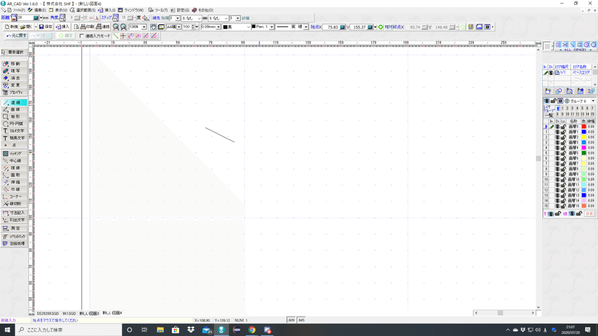Select the ハッチング tool

[x=14, y=154]
